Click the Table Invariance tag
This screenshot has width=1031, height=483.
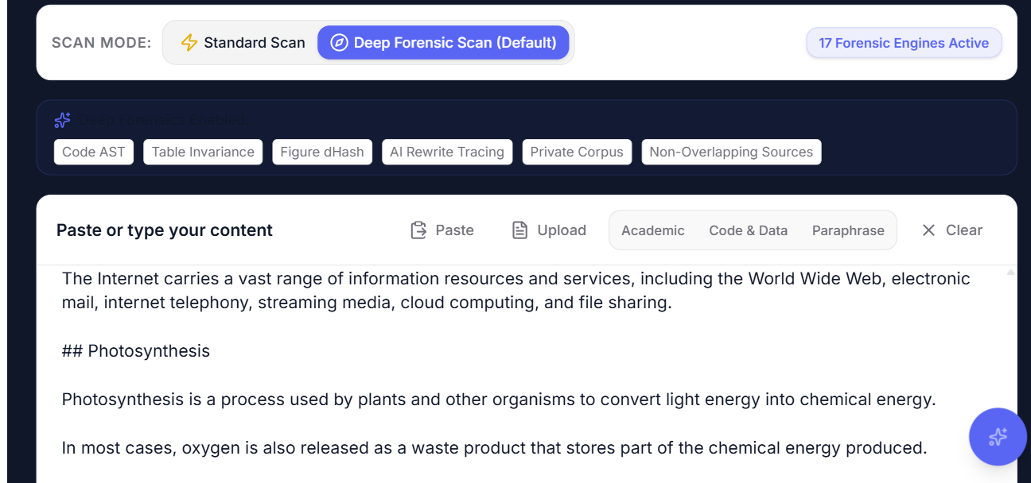tap(203, 152)
